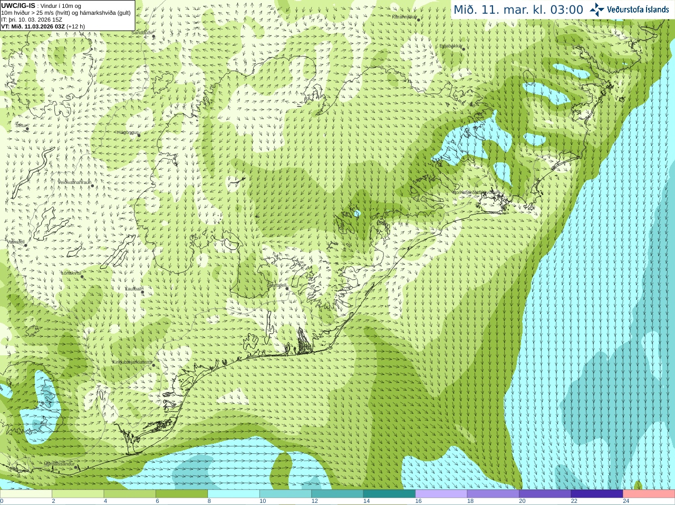The height and width of the screenshot is (505, 675).
Task: Click the Lónakvísl station label
Action: pos(71,273)
